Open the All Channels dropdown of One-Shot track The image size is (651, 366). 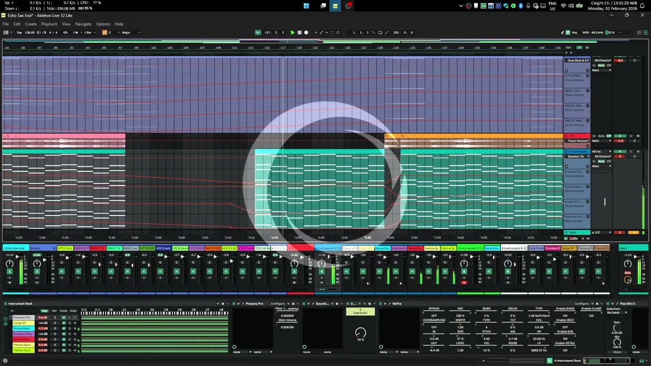[x=603, y=60]
